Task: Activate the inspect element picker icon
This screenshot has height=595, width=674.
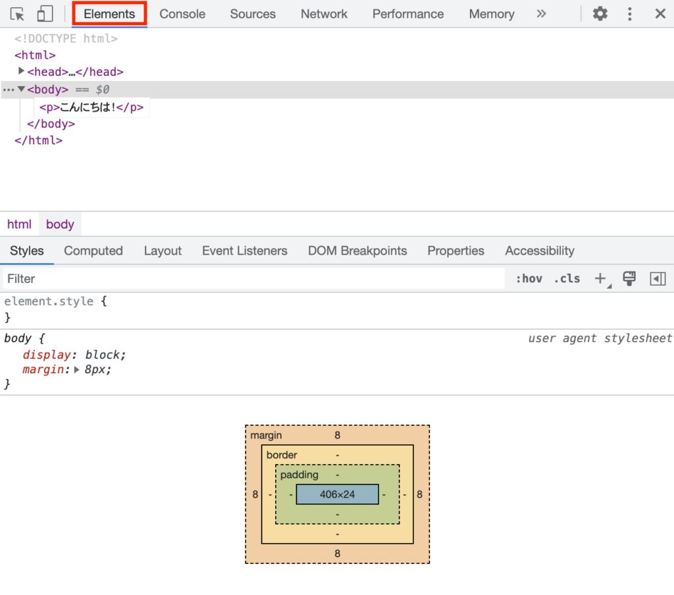Action: (17, 14)
